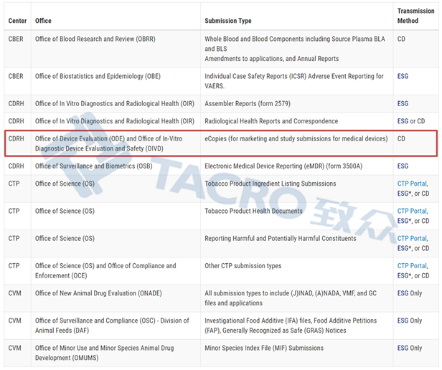Click ESG link in Radiological Health Reports row
Image resolution: width=442 pixels, height=370 pixels.
(403, 121)
